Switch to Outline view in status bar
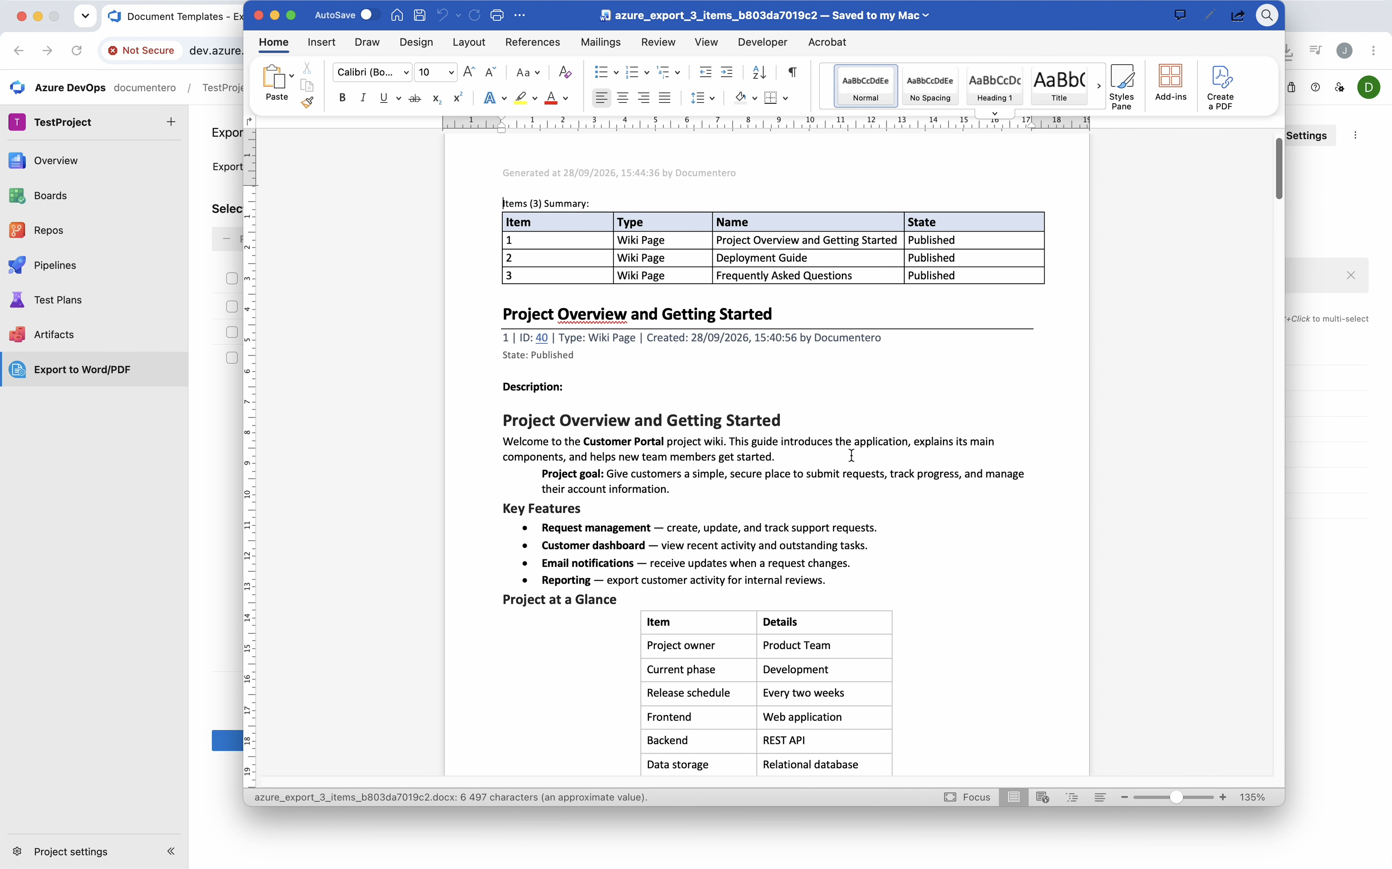This screenshot has width=1392, height=869. point(1072,797)
